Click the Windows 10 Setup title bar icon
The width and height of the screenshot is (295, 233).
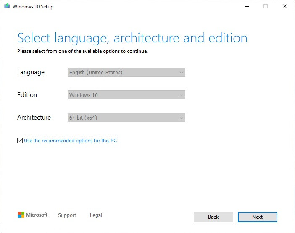coord(7,6)
